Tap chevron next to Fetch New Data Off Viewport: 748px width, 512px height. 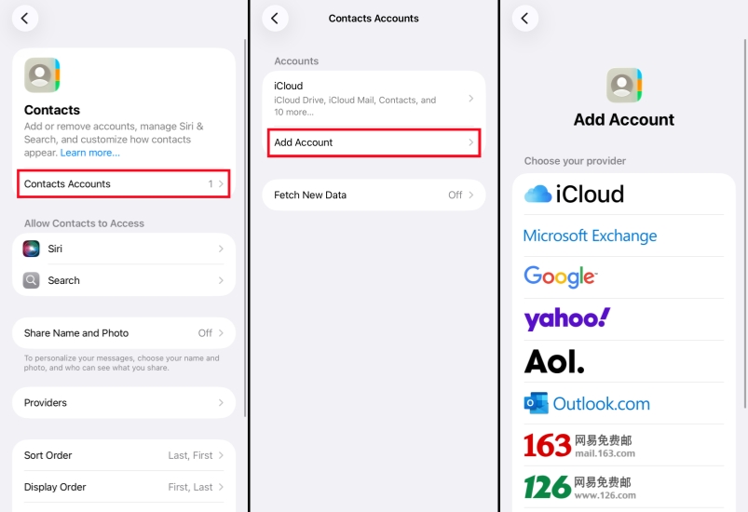tap(470, 195)
